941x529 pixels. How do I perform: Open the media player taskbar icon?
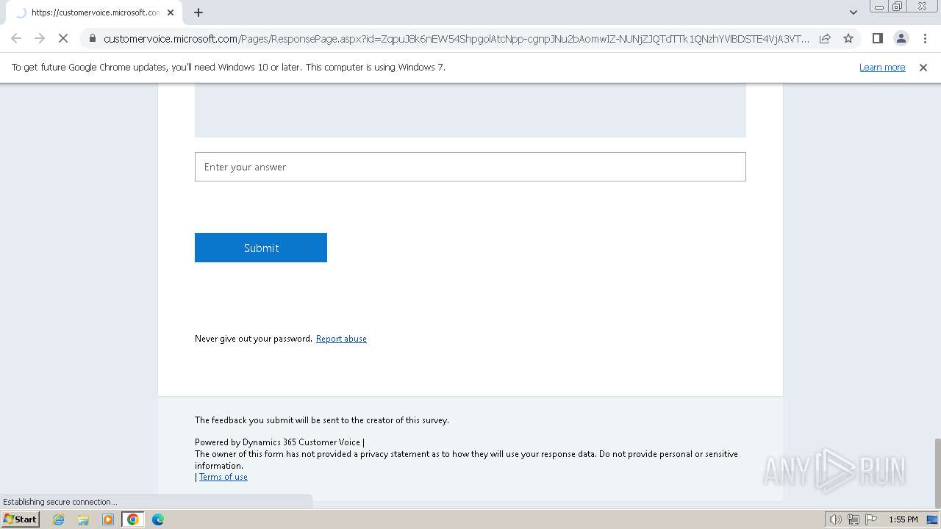(108, 519)
